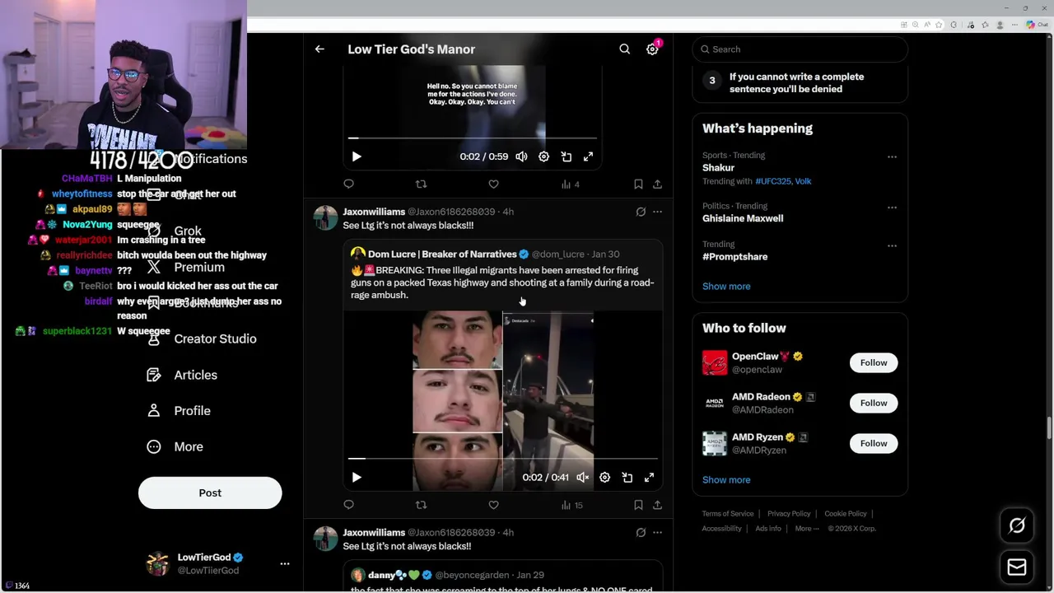Like the post with 15 views
This screenshot has width=1054, height=593.
(x=493, y=505)
